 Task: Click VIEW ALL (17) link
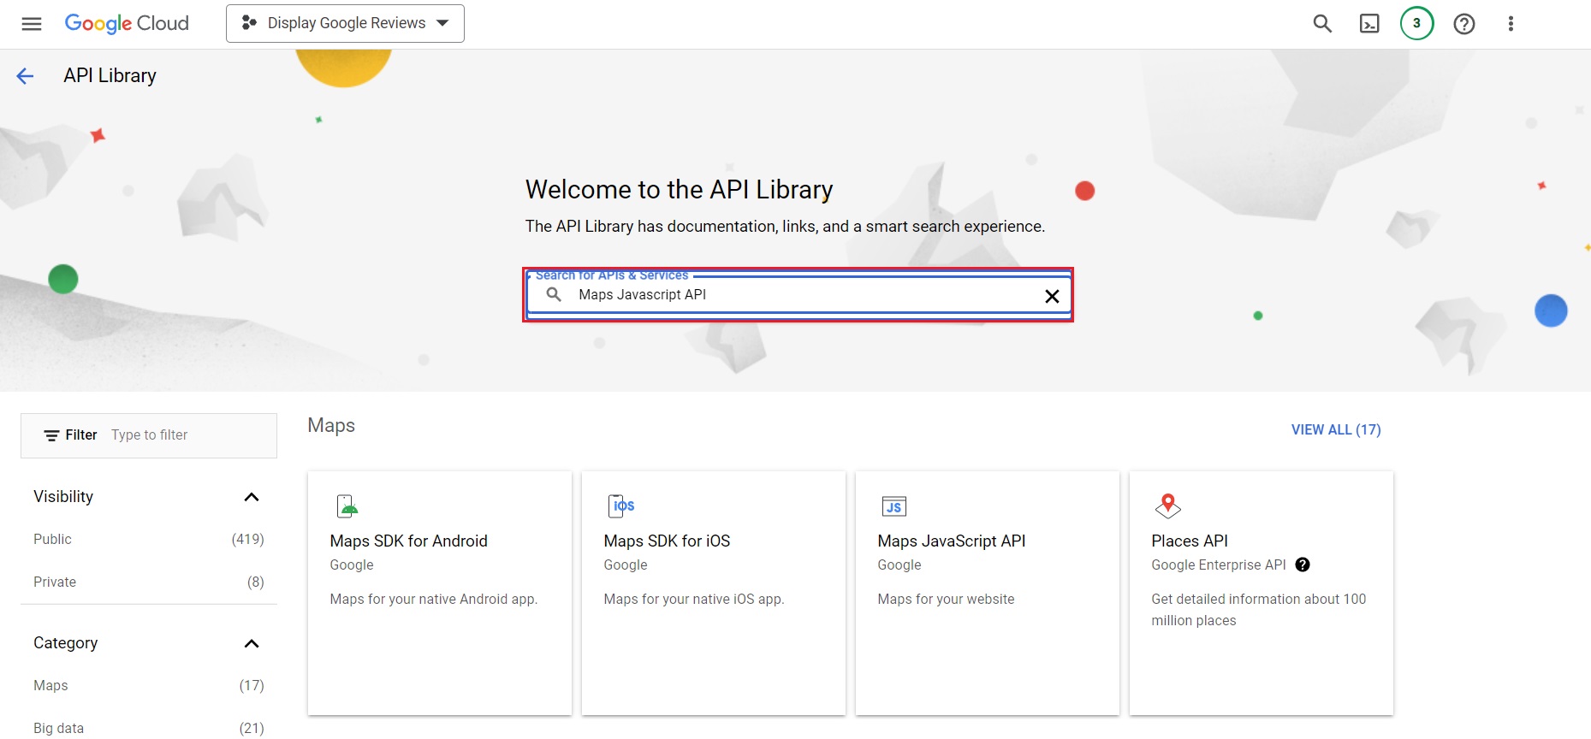click(1336, 429)
